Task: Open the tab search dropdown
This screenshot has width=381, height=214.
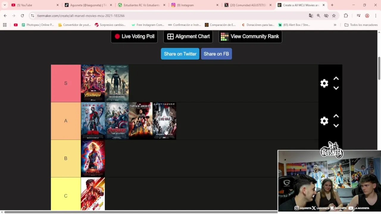Action: [4, 5]
